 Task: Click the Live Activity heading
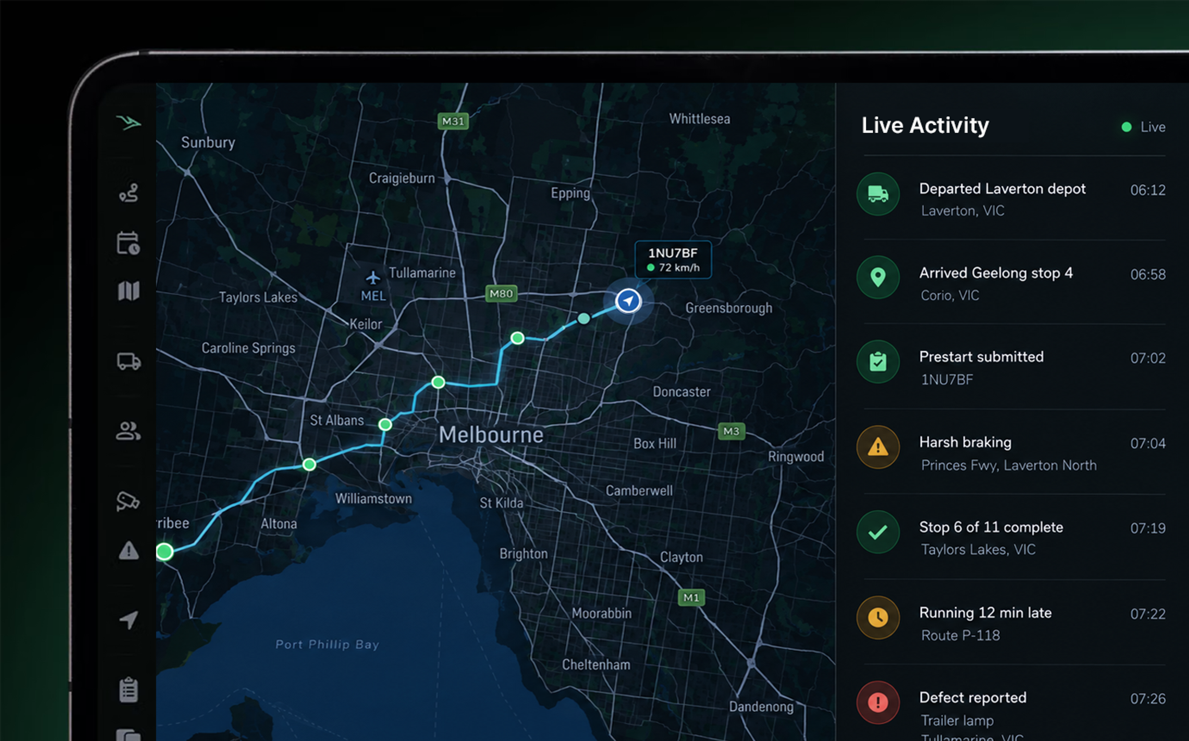click(925, 125)
